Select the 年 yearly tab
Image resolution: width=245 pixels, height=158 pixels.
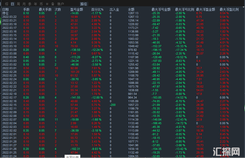point(35,4)
